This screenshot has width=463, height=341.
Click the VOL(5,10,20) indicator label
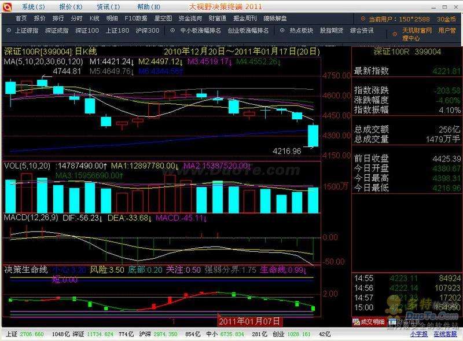[27, 166]
